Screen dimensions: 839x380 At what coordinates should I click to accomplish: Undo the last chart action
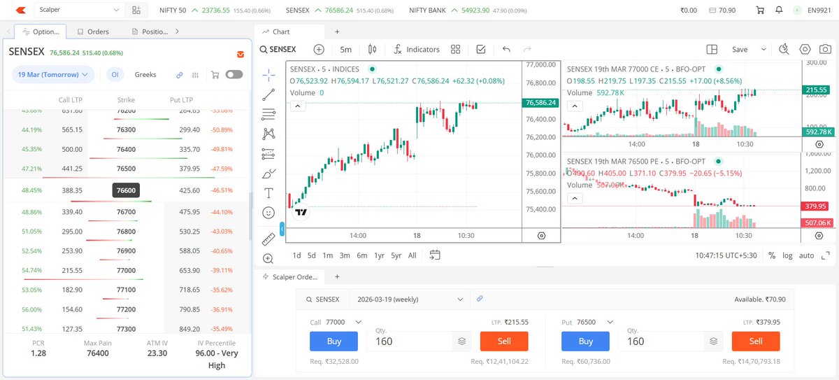[x=506, y=49]
